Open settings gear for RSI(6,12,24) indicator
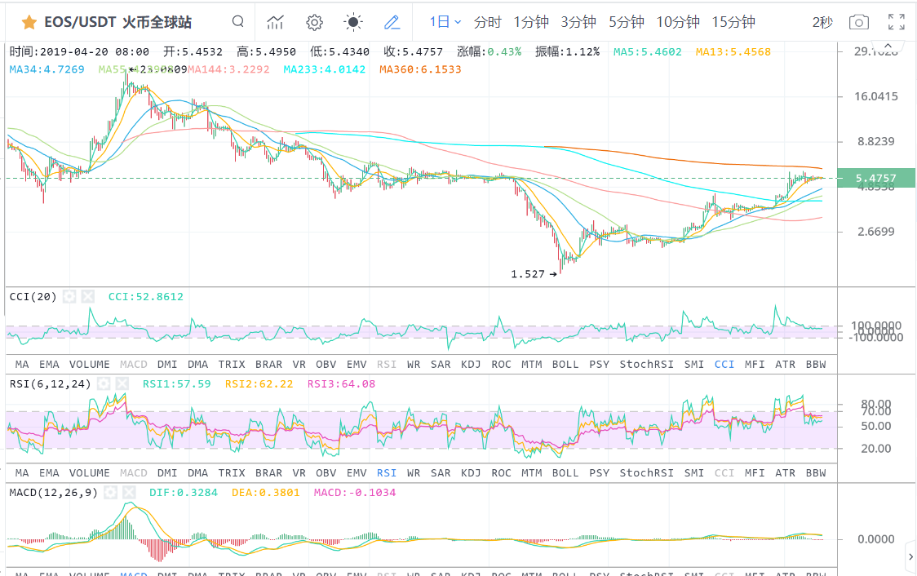This screenshot has height=576, width=917. click(104, 383)
